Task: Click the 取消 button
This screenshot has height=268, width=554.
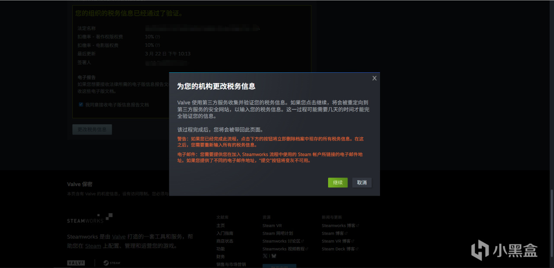Action: [x=362, y=183]
